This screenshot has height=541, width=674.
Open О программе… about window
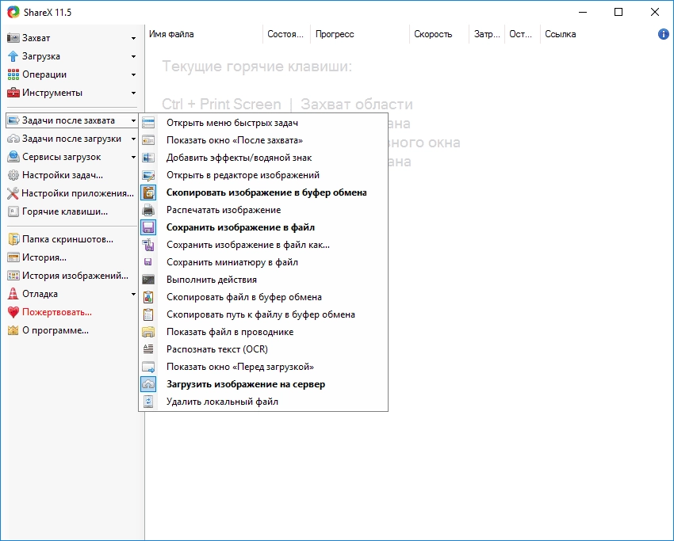(56, 330)
